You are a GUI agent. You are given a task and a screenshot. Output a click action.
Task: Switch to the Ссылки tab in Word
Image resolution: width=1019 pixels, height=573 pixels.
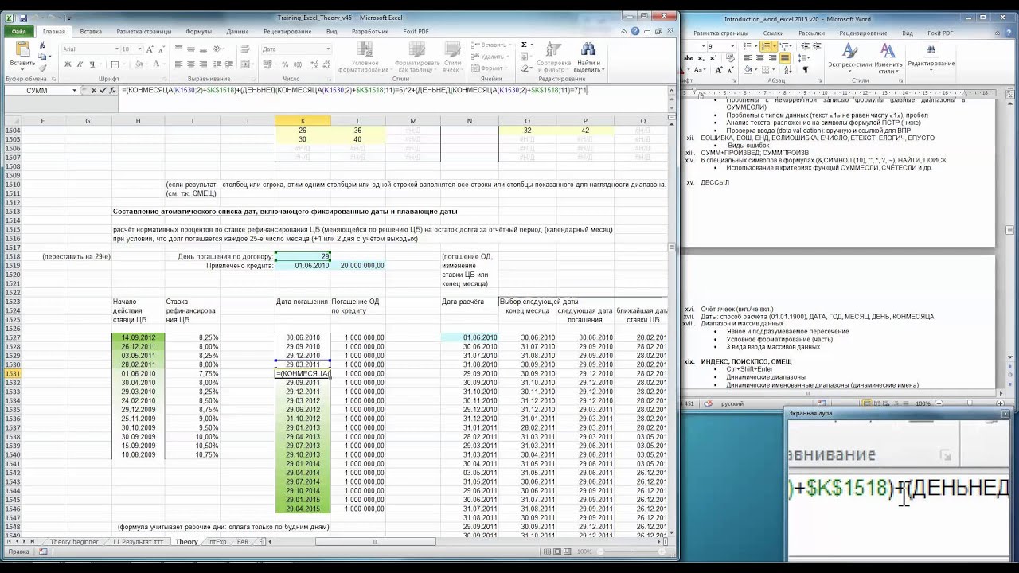(x=773, y=33)
